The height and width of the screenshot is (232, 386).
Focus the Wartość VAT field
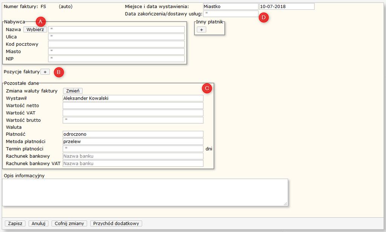133,113
